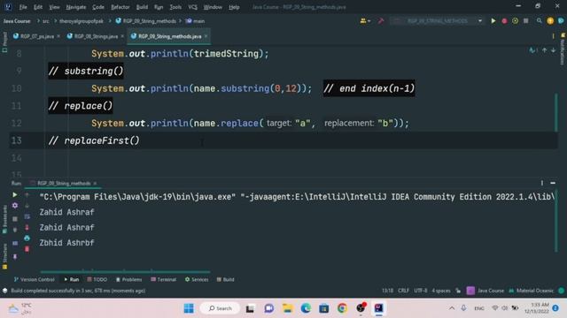Open the Refactor menu

pos(120,7)
